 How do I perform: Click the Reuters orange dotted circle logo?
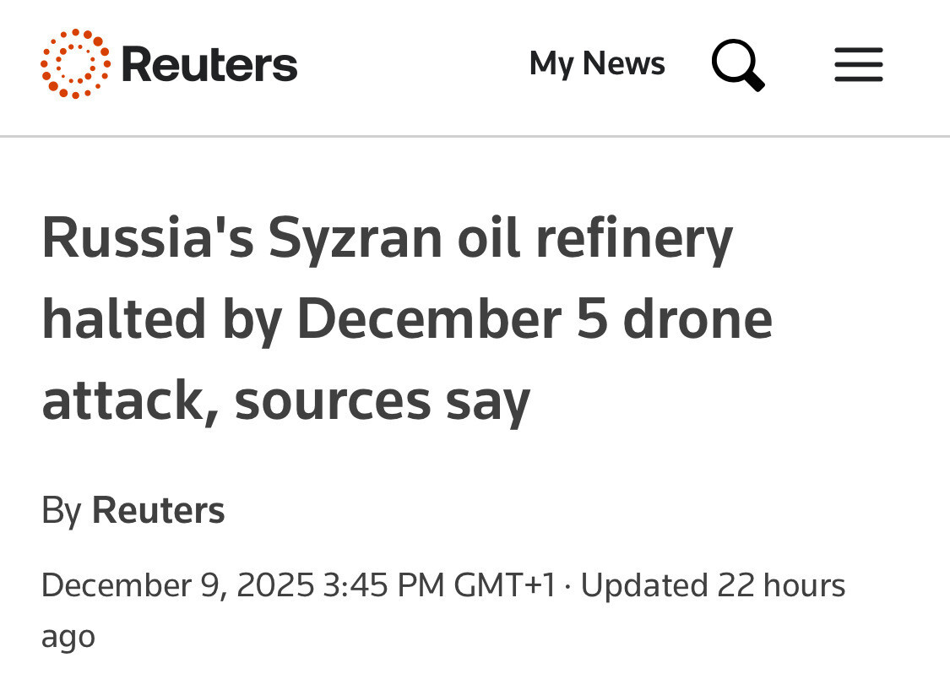[74, 64]
